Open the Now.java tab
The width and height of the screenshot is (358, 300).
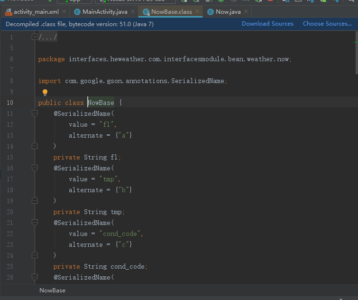point(228,12)
